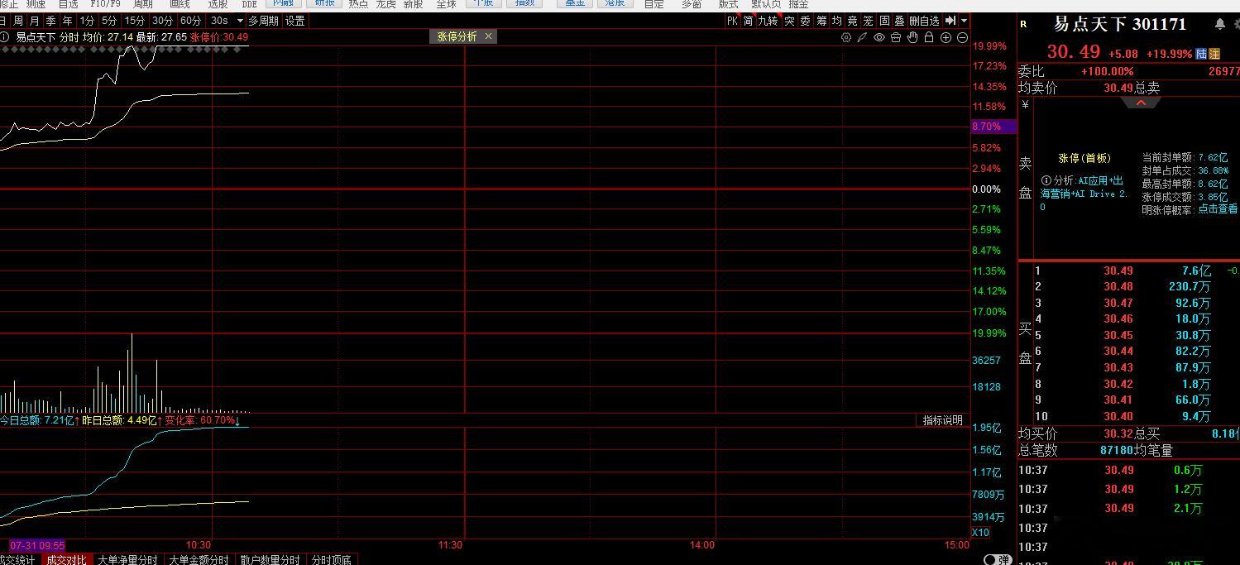
Task: Select the hand pan tool
Action: (x=912, y=37)
